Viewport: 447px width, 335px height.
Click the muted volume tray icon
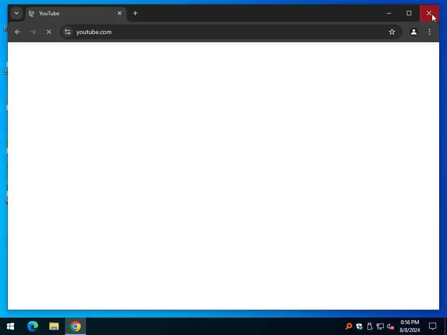[390, 326]
